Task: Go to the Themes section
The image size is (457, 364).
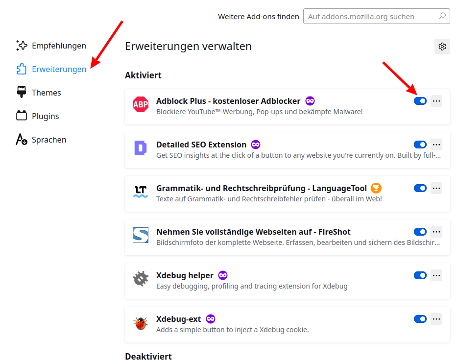Action: [46, 93]
